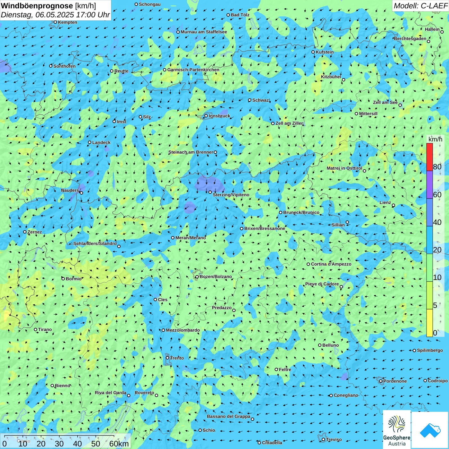Select the Sterzing/Vipiteno label
The height and width of the screenshot is (449, 449).
[231, 195]
